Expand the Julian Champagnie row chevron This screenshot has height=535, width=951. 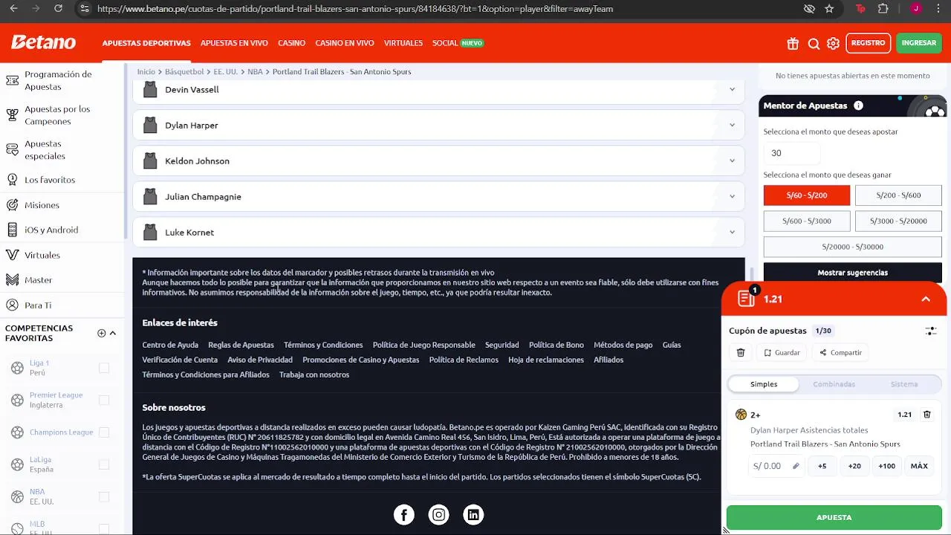tap(732, 196)
